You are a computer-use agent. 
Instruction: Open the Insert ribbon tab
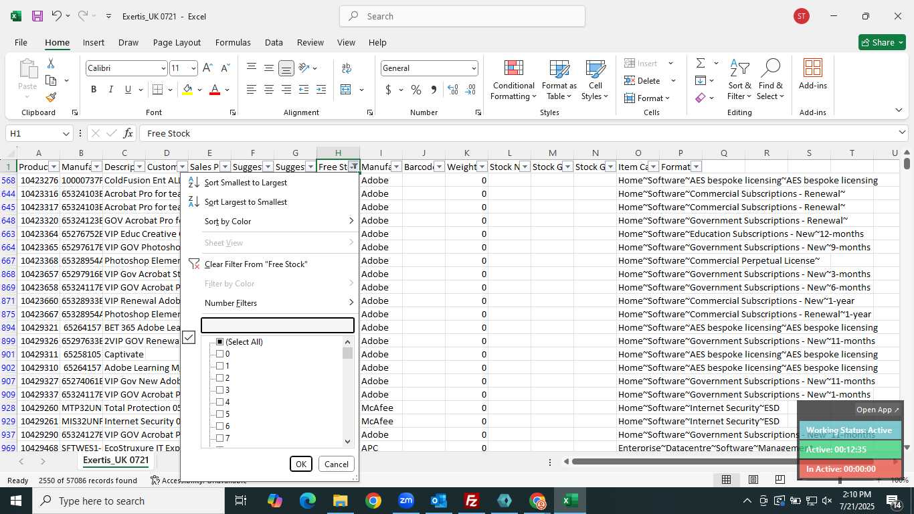click(x=94, y=42)
